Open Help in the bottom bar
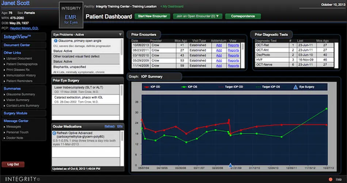 click(x=339, y=179)
